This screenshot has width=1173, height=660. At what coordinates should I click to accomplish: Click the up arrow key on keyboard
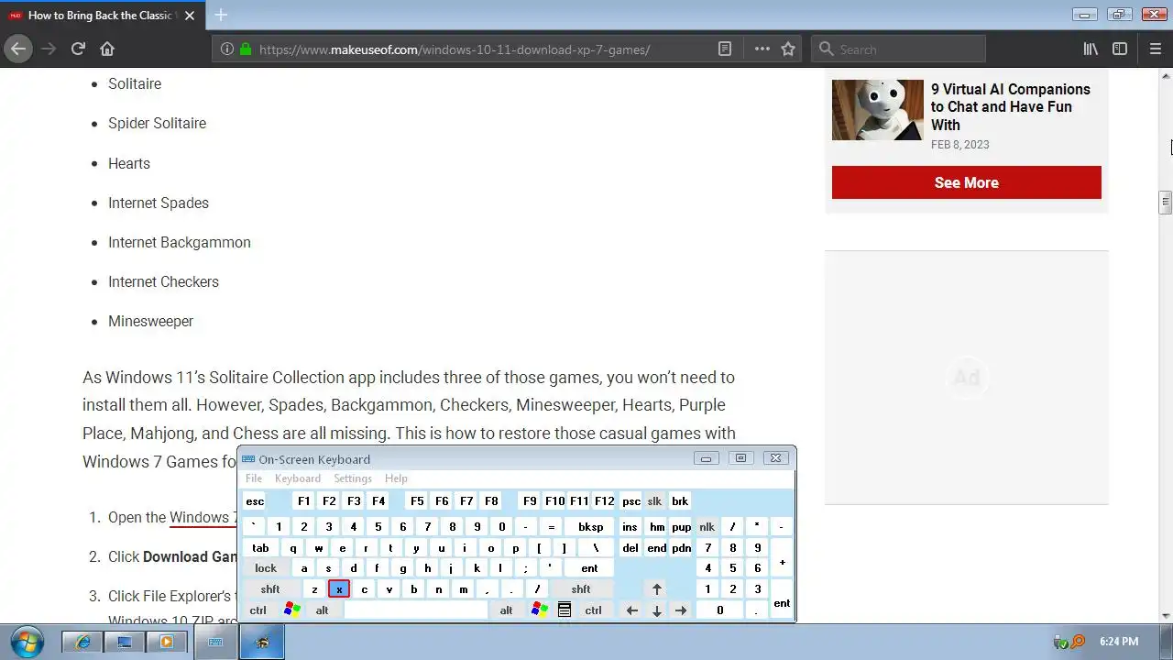click(657, 589)
